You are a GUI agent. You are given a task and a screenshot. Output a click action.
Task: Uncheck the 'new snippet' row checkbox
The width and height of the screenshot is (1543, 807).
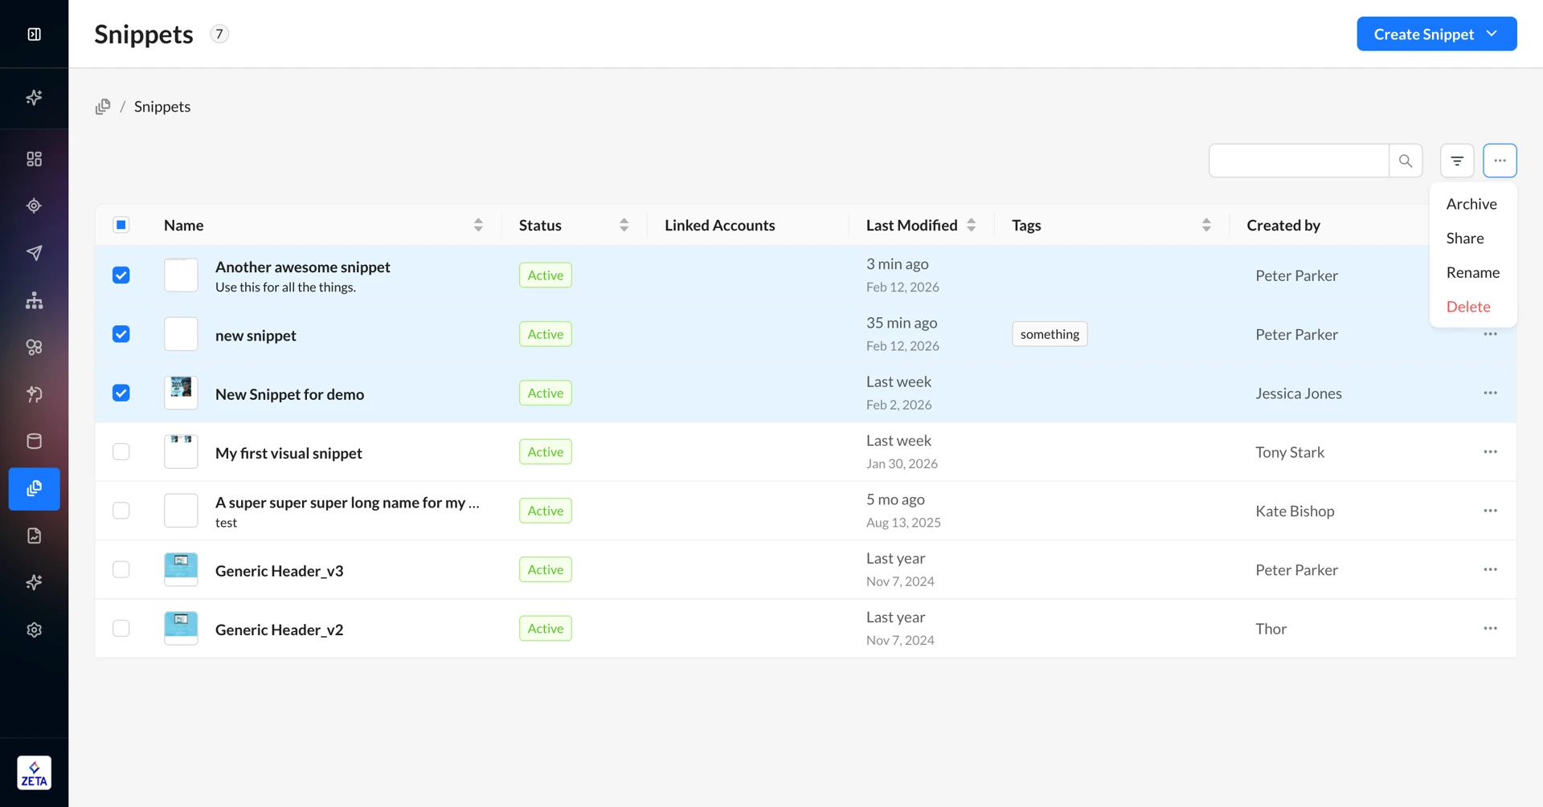121,334
